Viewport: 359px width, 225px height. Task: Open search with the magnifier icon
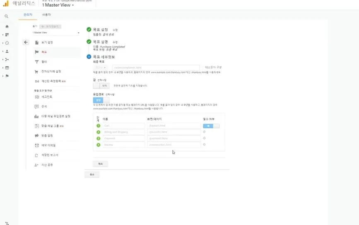pos(6,17)
